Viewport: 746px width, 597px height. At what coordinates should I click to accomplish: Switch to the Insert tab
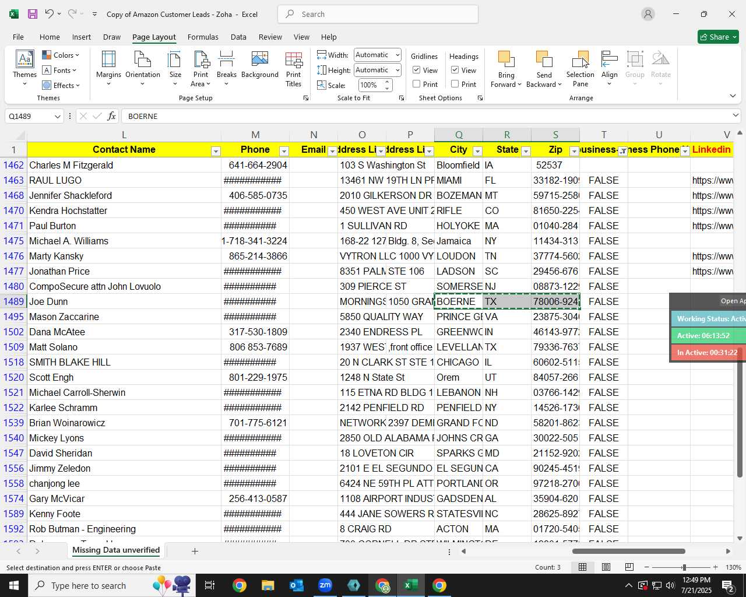[82, 37]
